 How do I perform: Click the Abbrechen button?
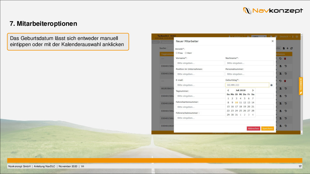pyautogui.click(x=253, y=129)
